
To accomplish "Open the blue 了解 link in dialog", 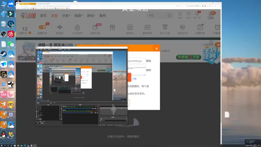I will click(134, 79).
